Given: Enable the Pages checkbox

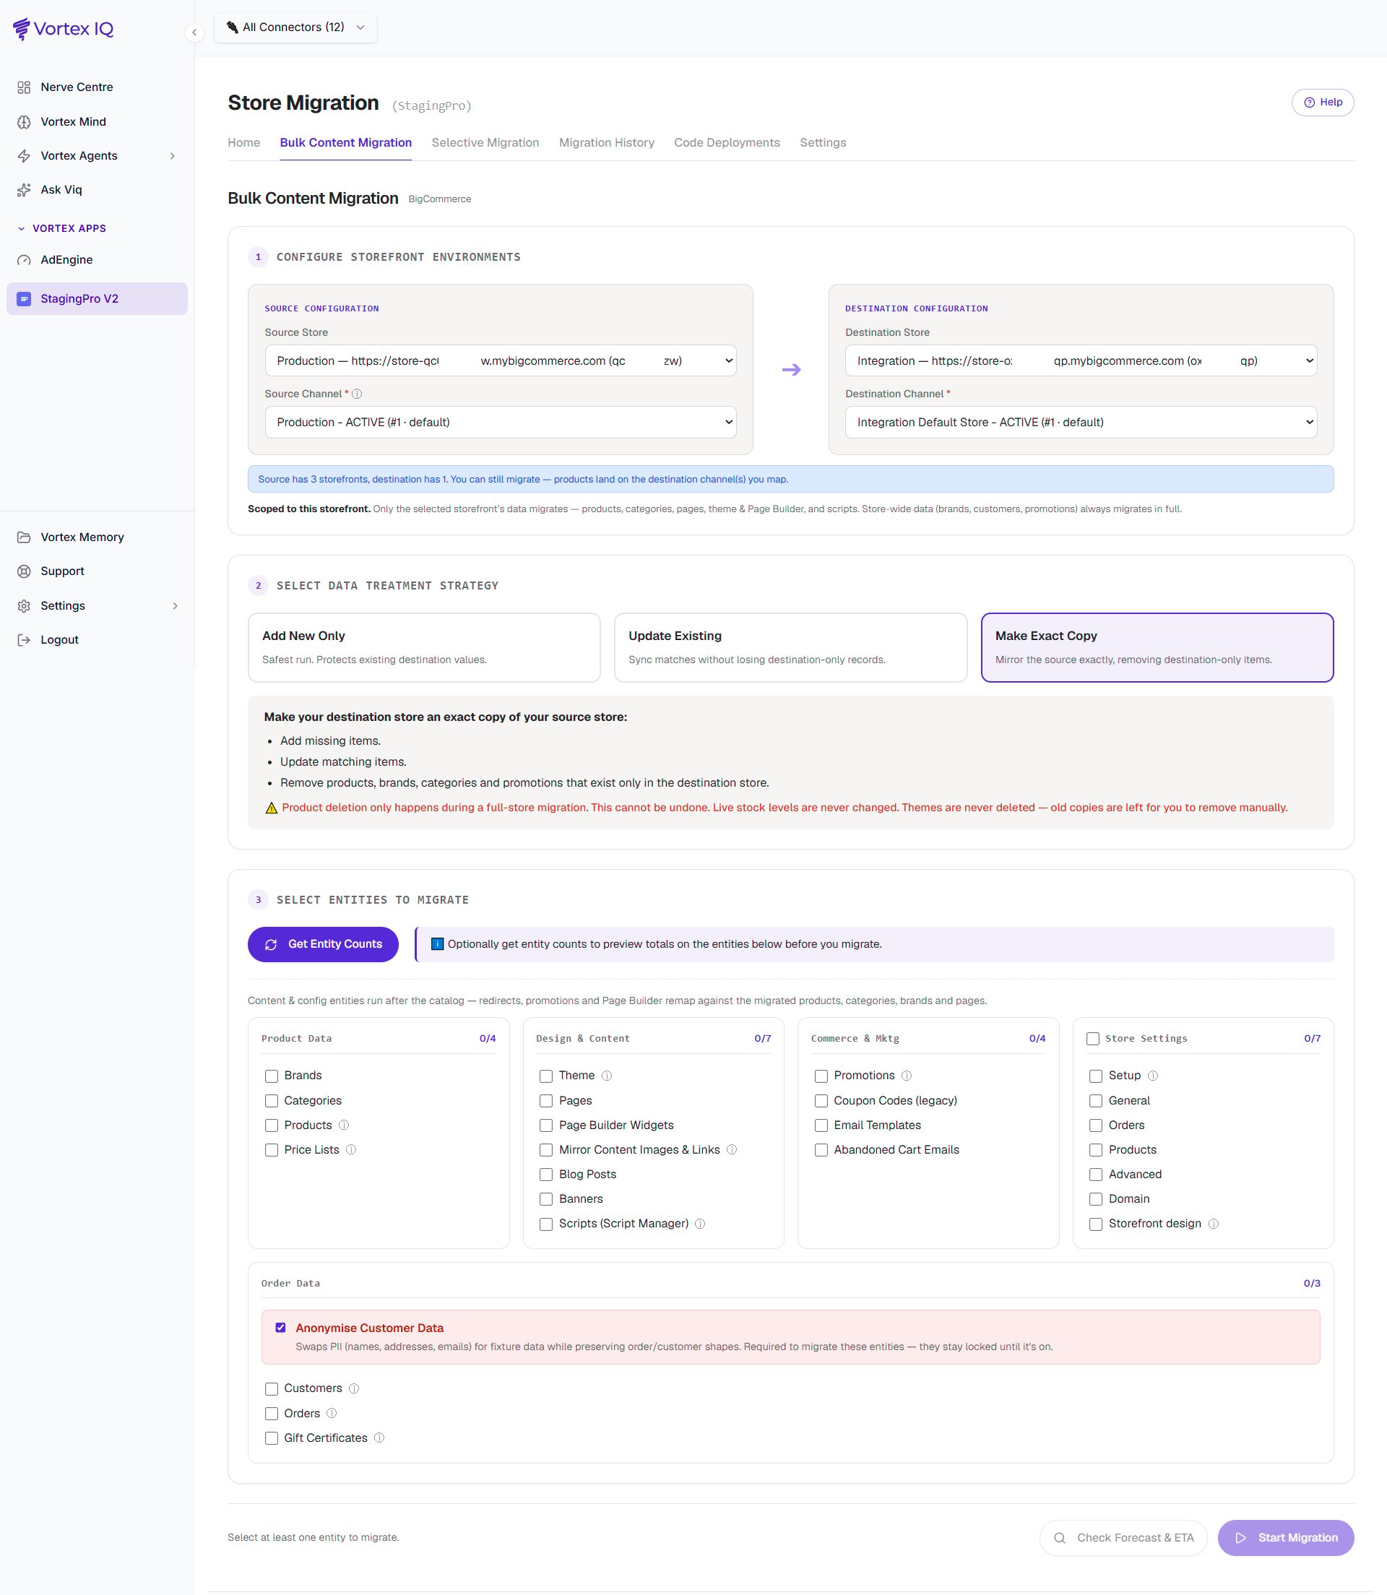Looking at the screenshot, I should tap(546, 1101).
